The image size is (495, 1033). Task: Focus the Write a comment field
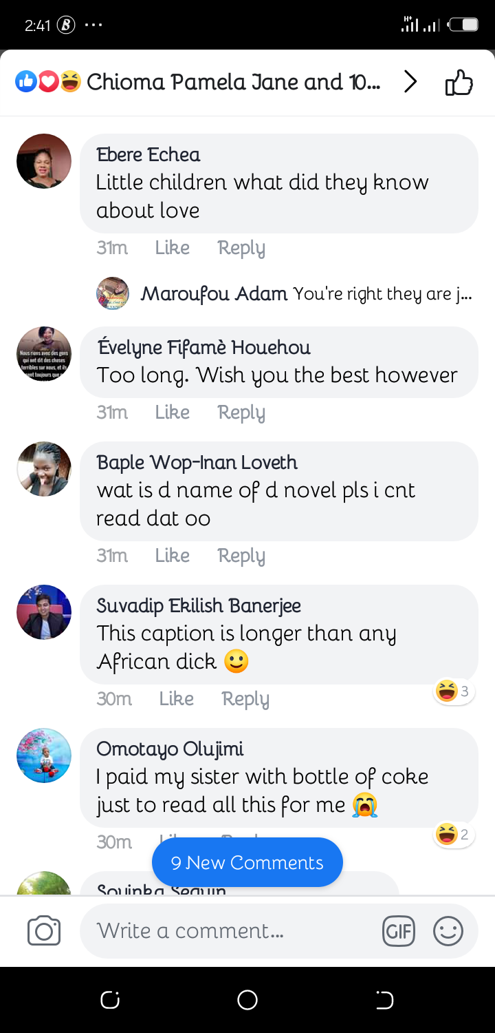231,931
